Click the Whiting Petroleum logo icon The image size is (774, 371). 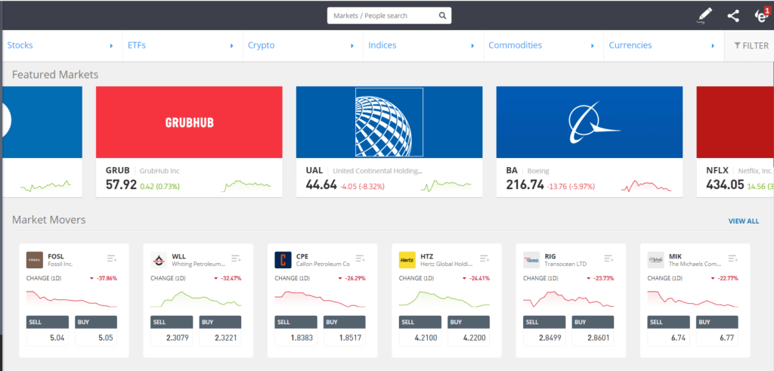pyautogui.click(x=159, y=260)
